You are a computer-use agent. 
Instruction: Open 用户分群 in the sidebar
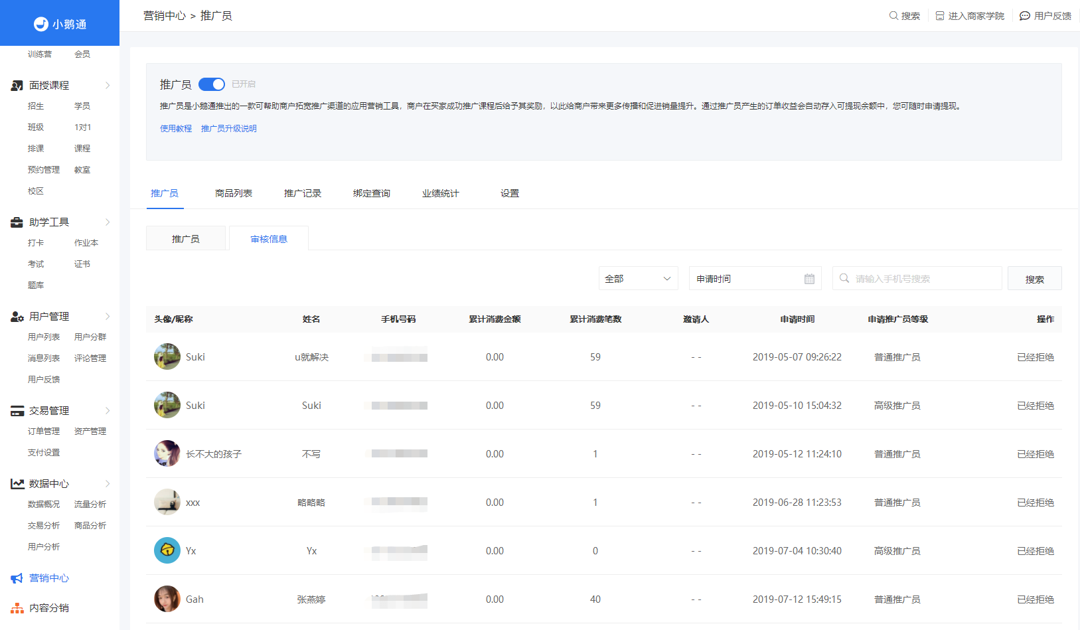click(90, 337)
